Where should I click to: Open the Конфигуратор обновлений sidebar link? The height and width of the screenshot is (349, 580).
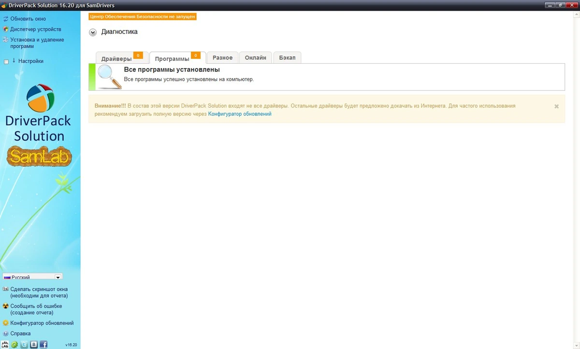(42, 323)
